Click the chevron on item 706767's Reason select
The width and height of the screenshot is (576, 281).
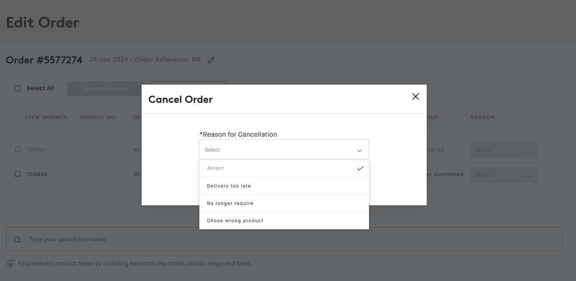click(x=528, y=150)
